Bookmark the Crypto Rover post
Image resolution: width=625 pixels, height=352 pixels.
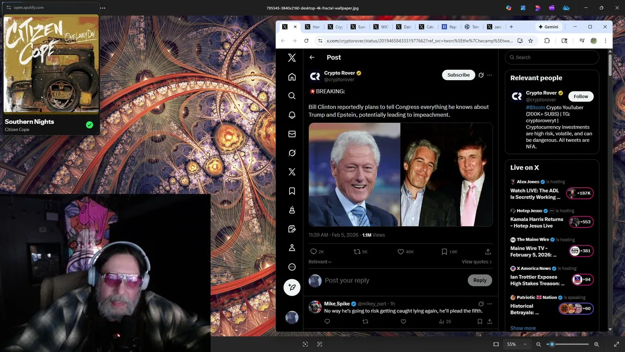(x=444, y=251)
